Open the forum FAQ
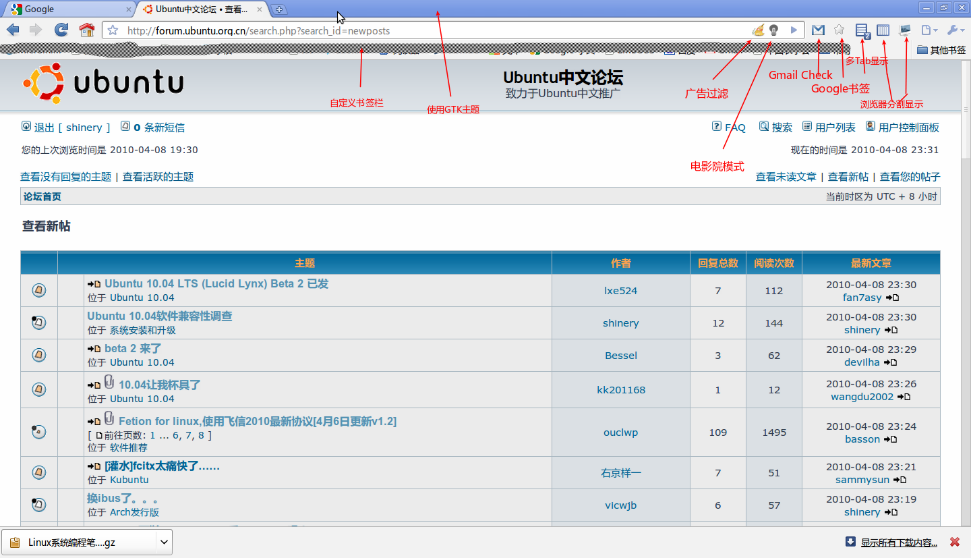This screenshot has height=558, width=971. click(x=729, y=127)
